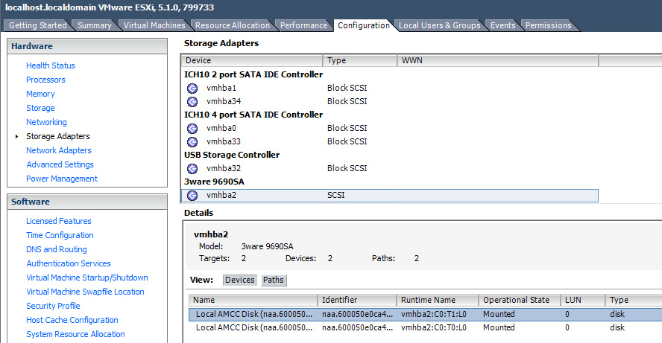This screenshot has height=343, width=662.
Task: Sort devices by Runtime Name column
Action: [437, 300]
